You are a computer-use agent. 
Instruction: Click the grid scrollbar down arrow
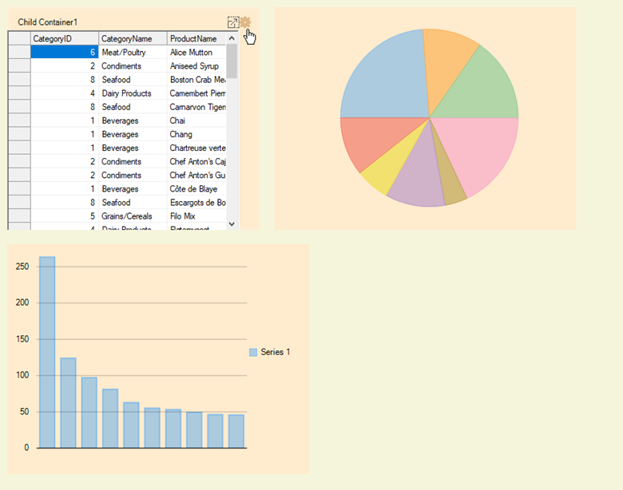232,224
